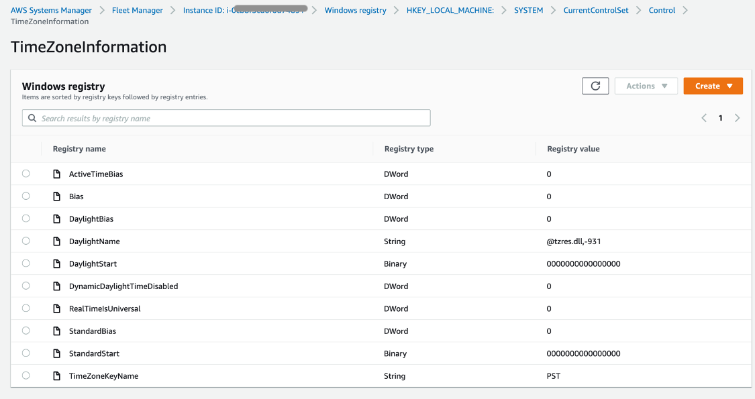This screenshot has width=755, height=399.
Task: Refresh the Windows registry list
Action: pos(595,85)
